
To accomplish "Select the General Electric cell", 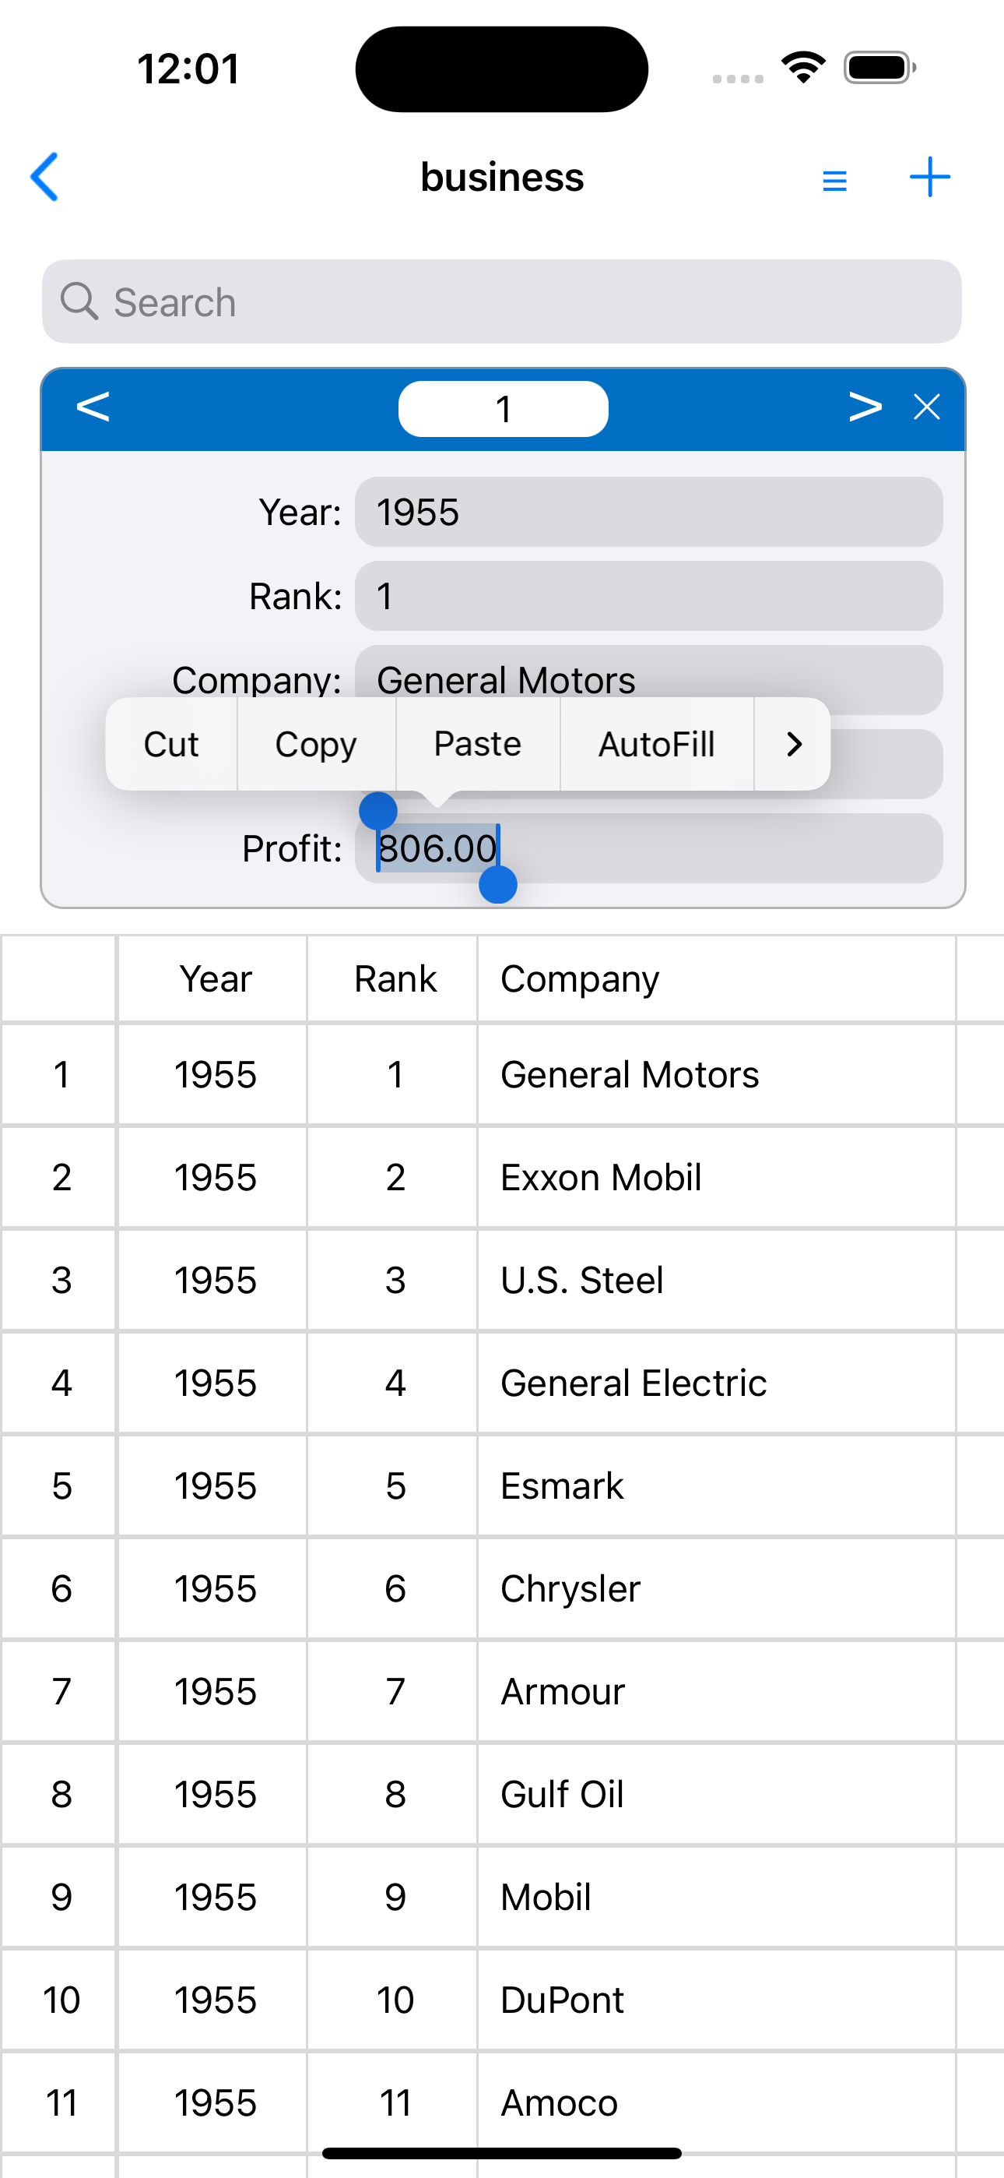I will pos(633,1383).
